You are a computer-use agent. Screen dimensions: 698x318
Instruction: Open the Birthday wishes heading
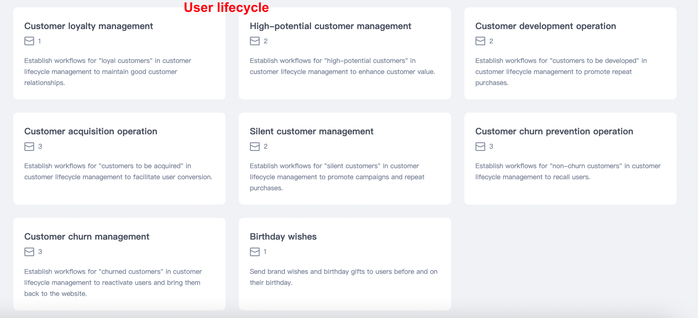click(x=283, y=237)
